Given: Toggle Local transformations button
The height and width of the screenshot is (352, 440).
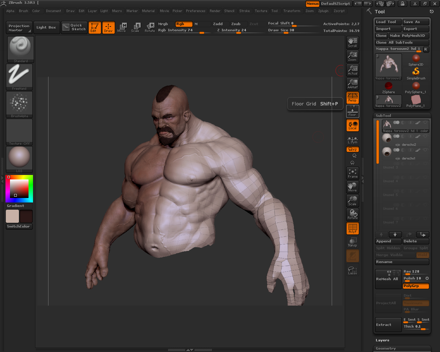Looking at the screenshot, I should pyautogui.click(x=353, y=125).
